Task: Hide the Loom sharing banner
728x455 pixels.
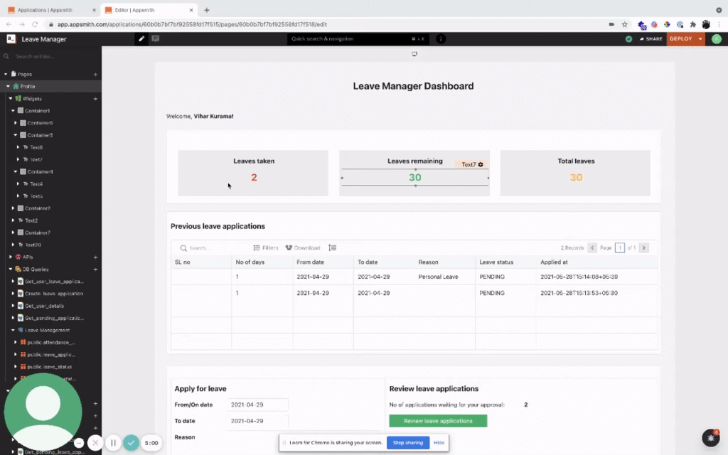Action: click(439, 443)
